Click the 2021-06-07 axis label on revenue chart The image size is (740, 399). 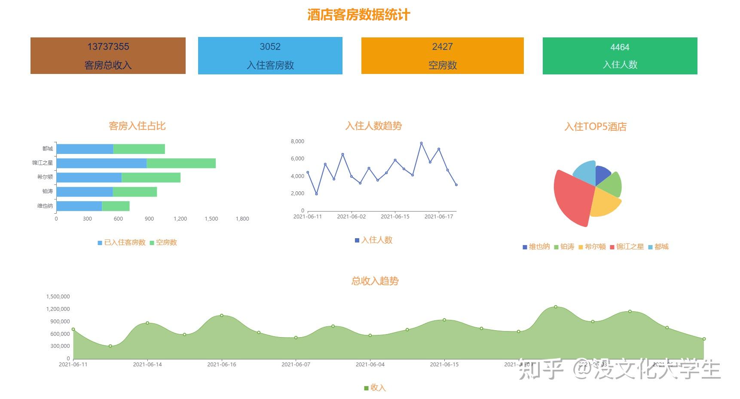[296, 365]
